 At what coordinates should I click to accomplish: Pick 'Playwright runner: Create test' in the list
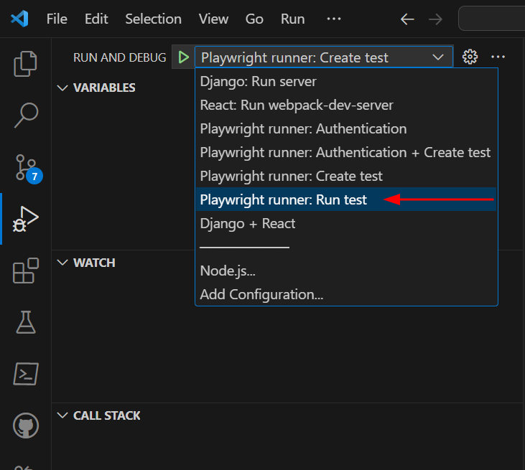click(346, 176)
